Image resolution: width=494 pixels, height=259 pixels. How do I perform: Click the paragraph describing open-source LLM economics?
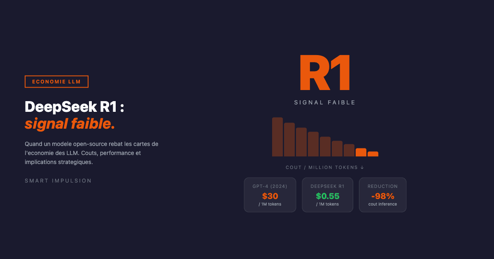(91, 153)
